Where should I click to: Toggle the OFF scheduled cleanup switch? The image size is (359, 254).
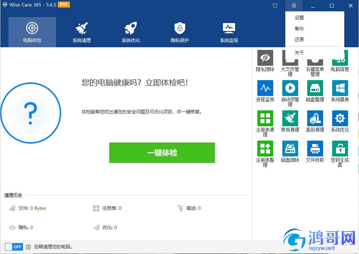pyautogui.click(x=14, y=247)
